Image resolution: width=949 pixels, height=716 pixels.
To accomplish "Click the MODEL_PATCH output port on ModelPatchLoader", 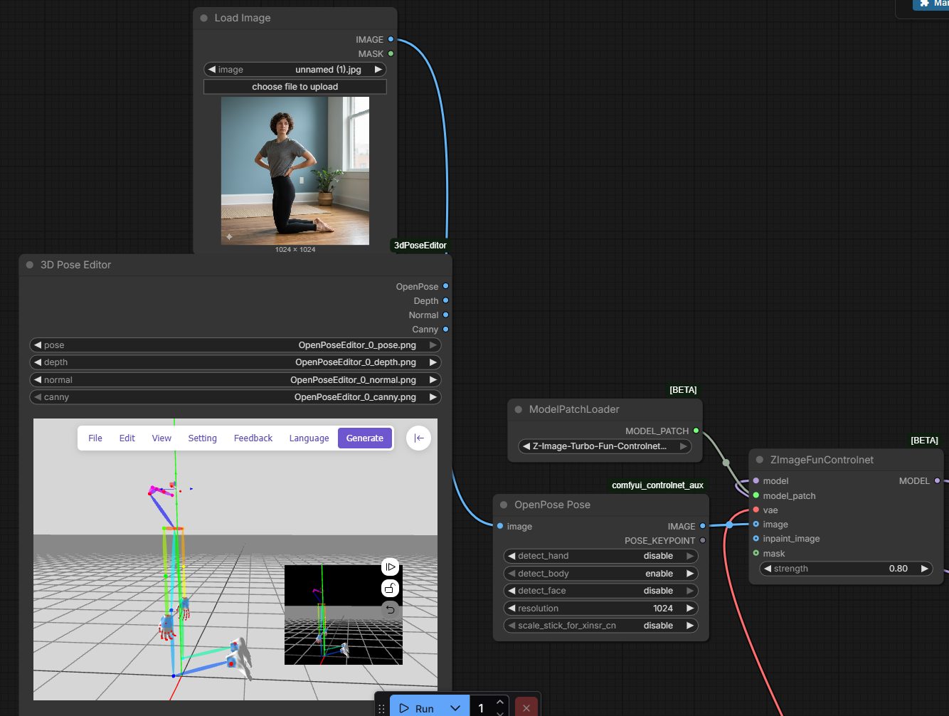I will click(x=696, y=431).
